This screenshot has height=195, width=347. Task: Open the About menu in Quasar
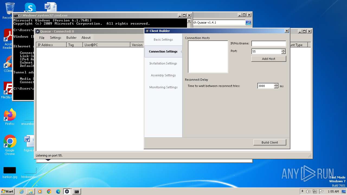point(86,38)
